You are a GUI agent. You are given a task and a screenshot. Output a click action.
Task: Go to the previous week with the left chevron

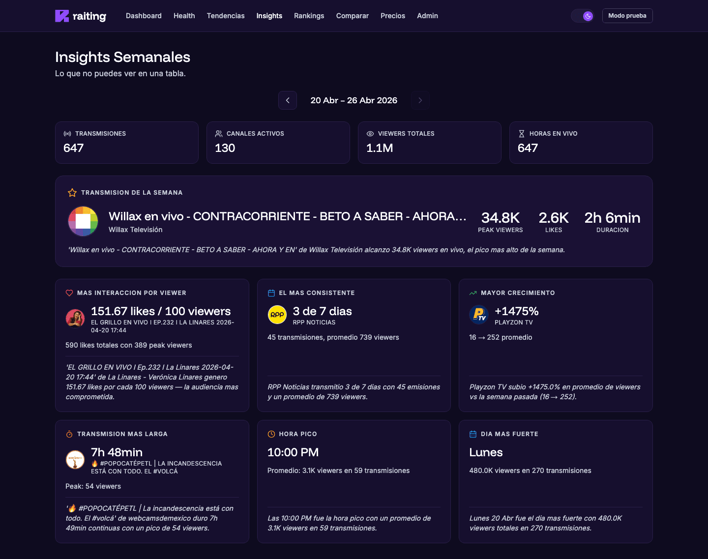click(288, 100)
